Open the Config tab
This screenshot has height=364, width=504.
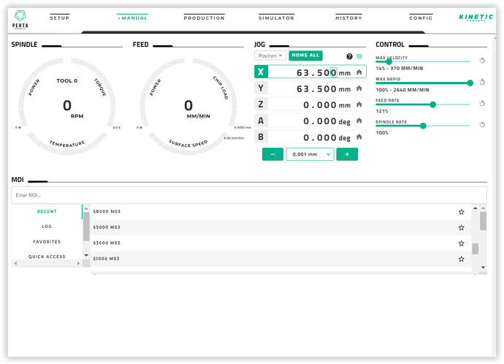tap(421, 18)
